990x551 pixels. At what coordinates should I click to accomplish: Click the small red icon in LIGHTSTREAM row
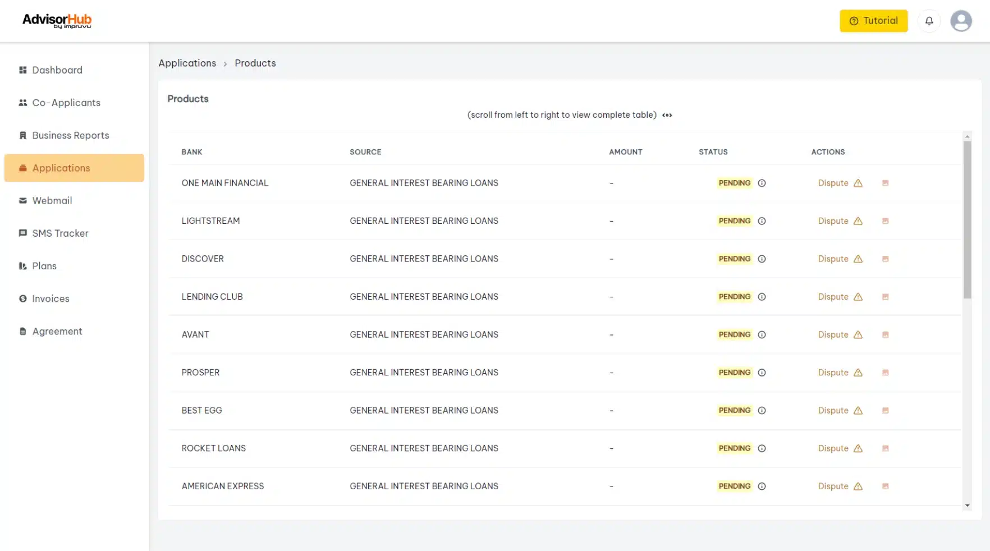(885, 221)
